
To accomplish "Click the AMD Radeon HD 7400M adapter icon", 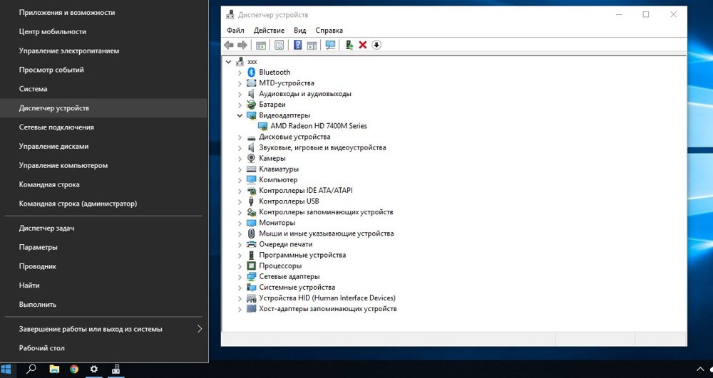I will click(x=262, y=126).
